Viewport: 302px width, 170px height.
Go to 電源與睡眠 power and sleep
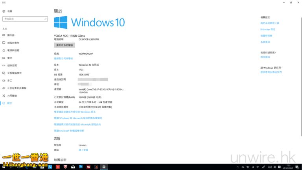[13, 50]
